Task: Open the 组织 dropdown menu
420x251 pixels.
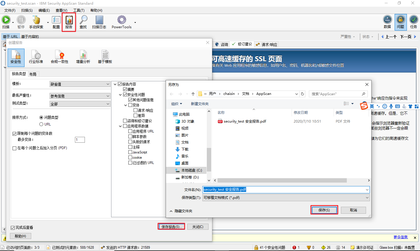Action: tap(176, 104)
